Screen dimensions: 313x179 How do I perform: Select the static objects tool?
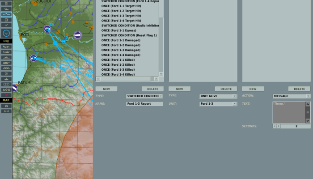coord(6,68)
